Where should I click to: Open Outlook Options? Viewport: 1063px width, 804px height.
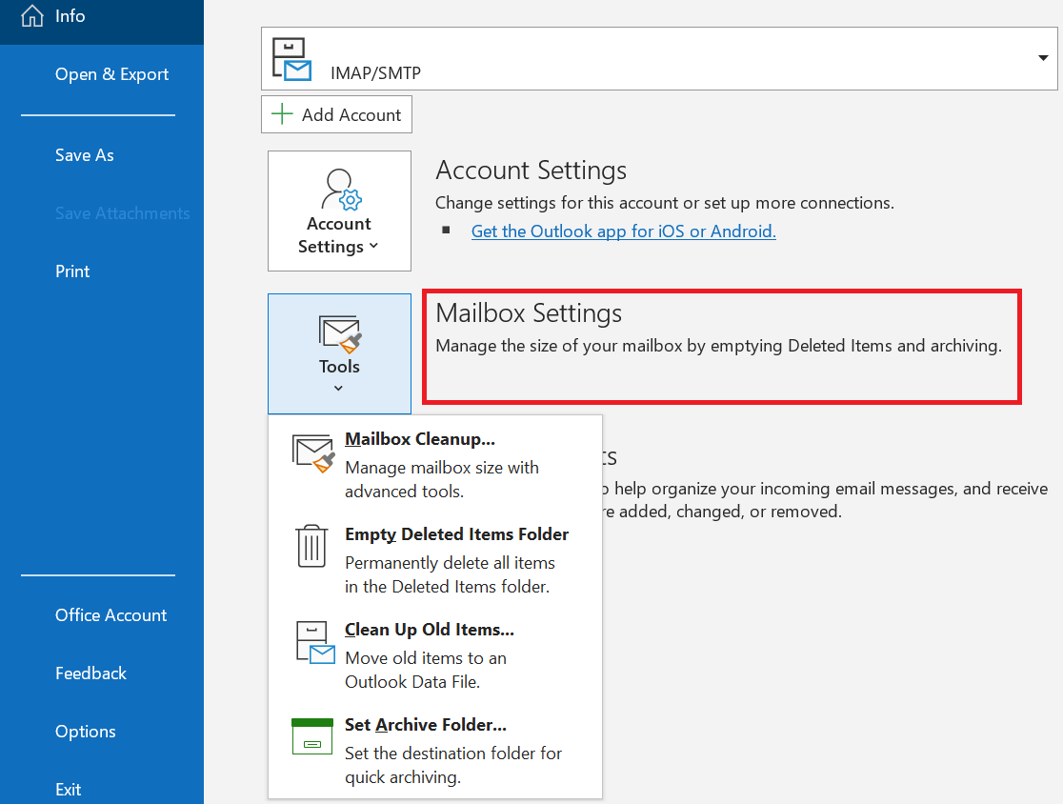[x=86, y=732]
